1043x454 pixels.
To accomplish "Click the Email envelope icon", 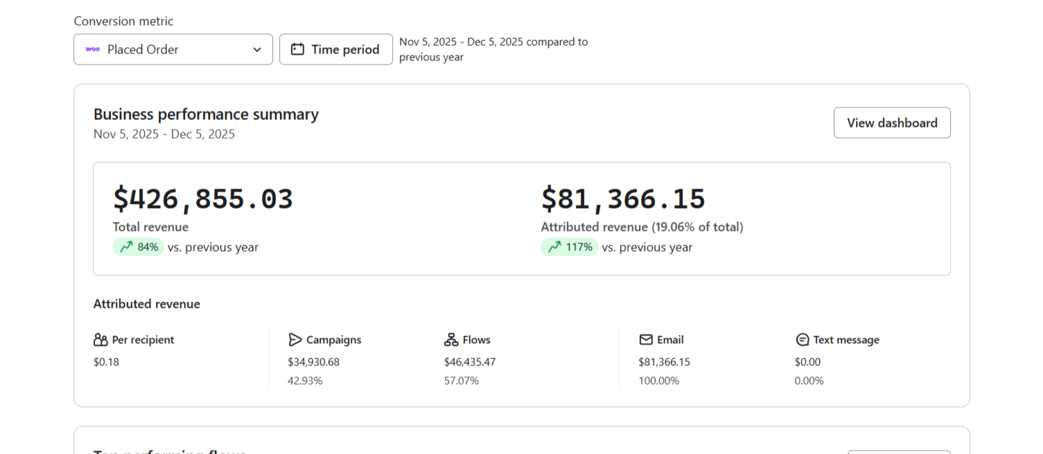I will [646, 340].
